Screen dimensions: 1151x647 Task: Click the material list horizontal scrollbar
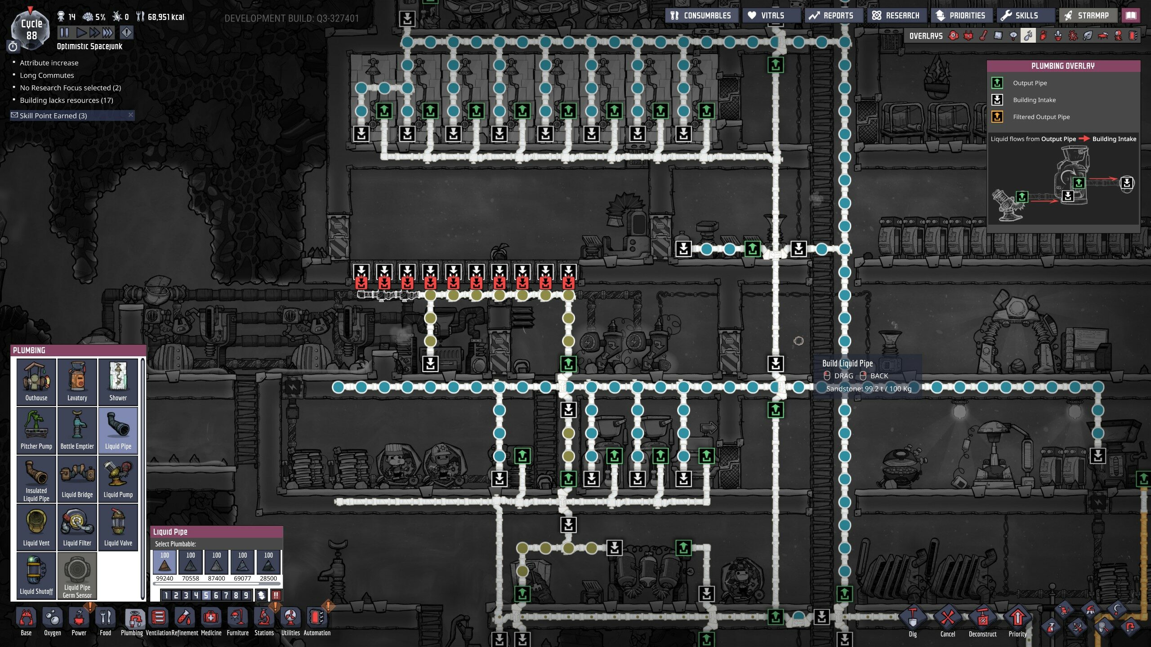click(x=217, y=584)
